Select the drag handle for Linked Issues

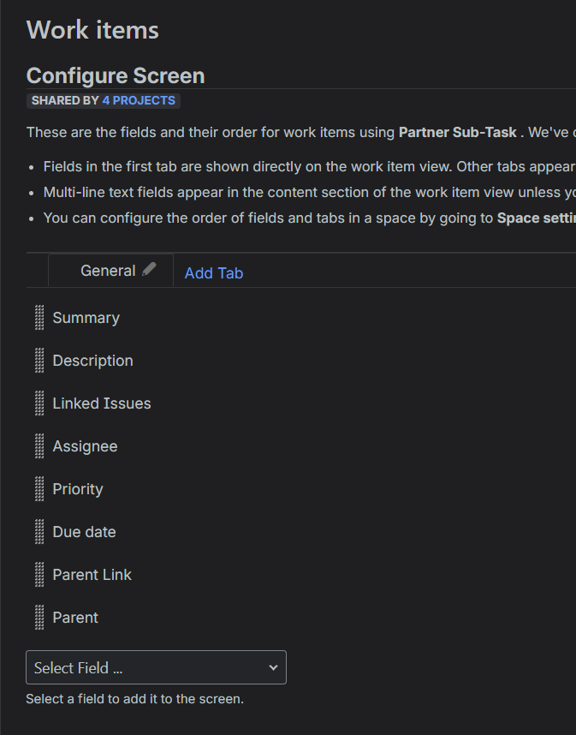click(39, 403)
